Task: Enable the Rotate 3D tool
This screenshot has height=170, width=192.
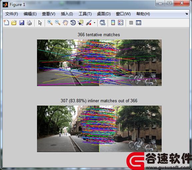Action: 73,23
